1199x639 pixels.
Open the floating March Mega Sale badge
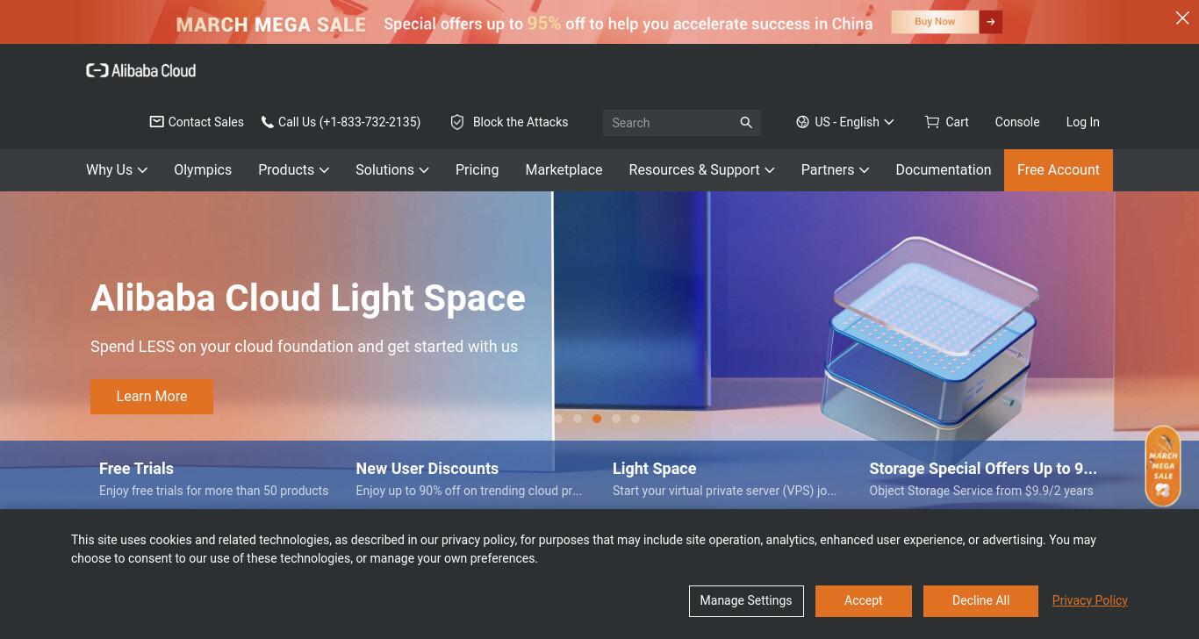(x=1163, y=467)
